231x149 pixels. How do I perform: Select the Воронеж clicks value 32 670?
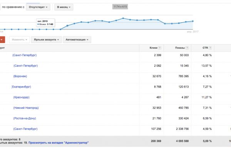(x=157, y=76)
